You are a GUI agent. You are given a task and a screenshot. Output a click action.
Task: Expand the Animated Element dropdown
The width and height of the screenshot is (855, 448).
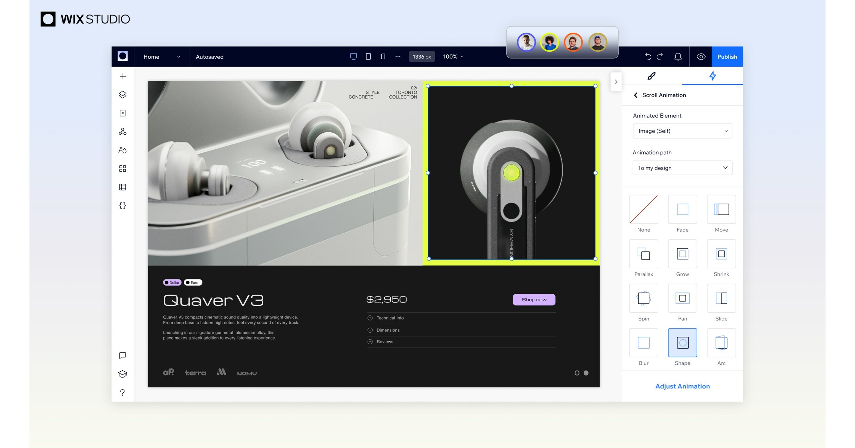(682, 131)
